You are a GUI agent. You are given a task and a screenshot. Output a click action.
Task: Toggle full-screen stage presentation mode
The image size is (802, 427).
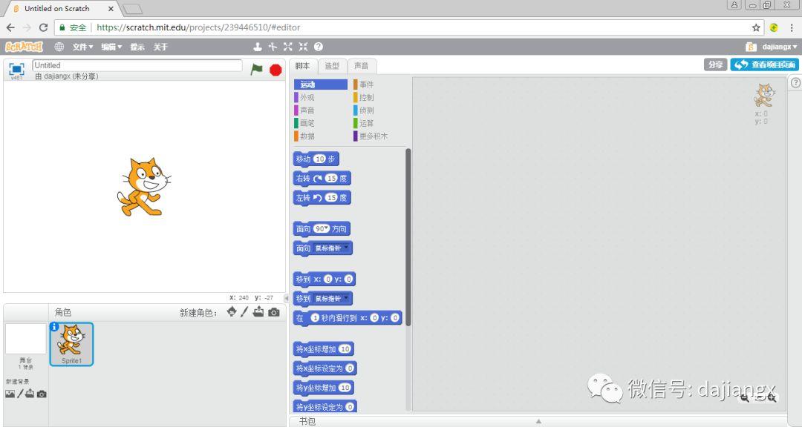pos(16,69)
